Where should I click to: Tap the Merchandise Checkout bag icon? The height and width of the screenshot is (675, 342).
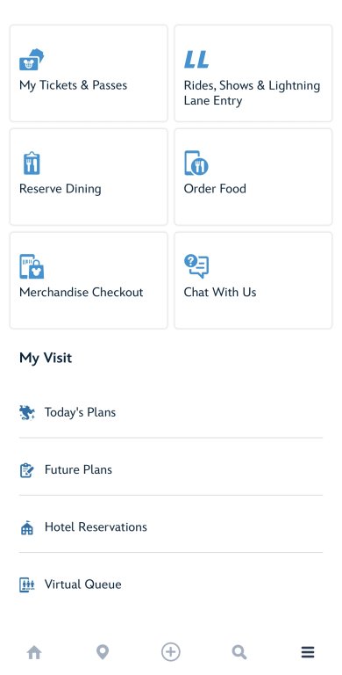click(x=32, y=266)
